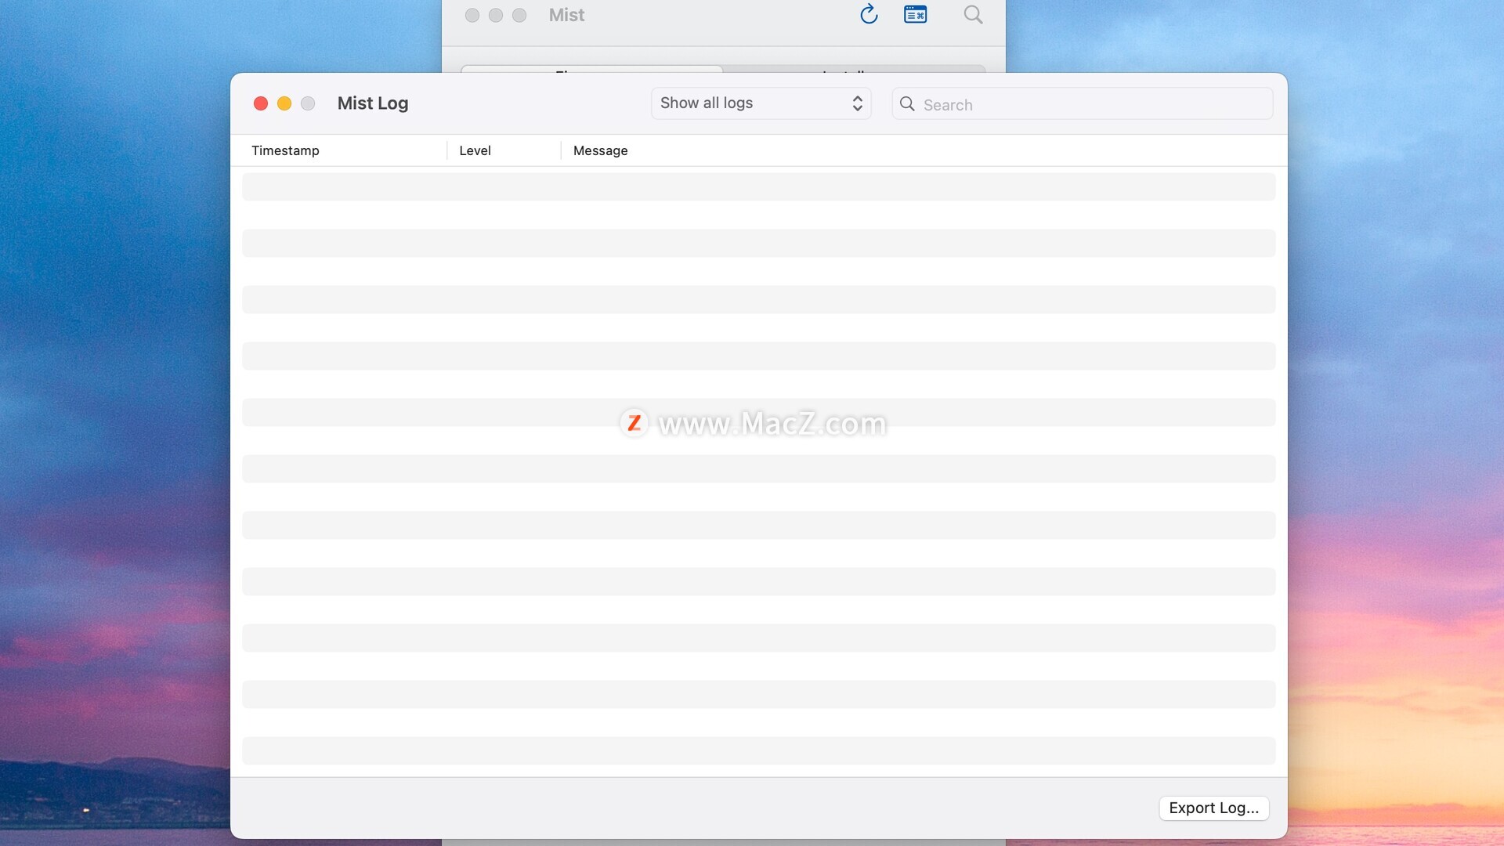Image resolution: width=1504 pixels, height=846 pixels.
Task: Open the 'Show all logs' filter dropdown
Action: pos(761,103)
